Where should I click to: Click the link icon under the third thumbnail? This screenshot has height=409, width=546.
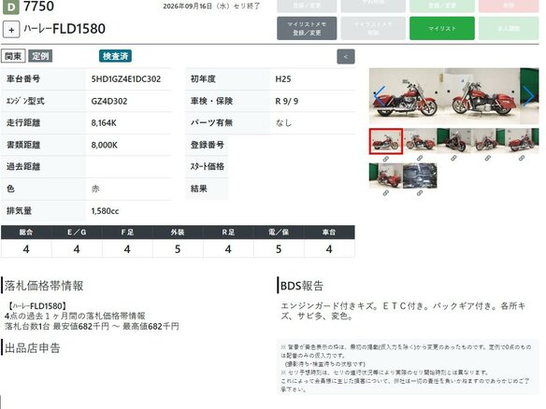453,158
